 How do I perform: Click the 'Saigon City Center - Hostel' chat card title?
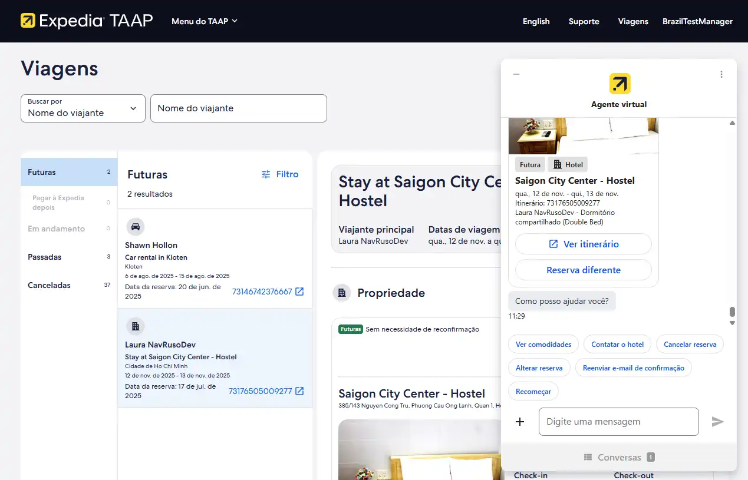(x=575, y=181)
